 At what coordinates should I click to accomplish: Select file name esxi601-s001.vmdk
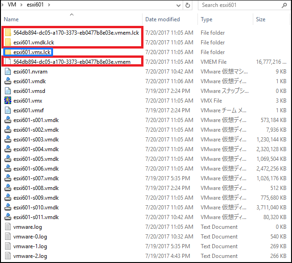pyautogui.click(x=36, y=120)
